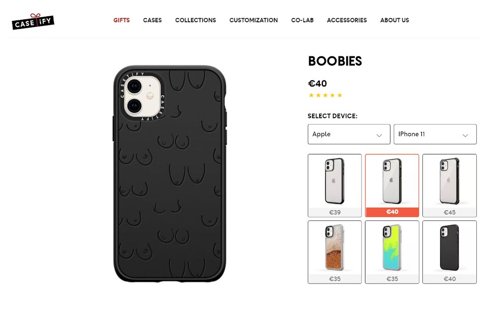Select the €39 clear case thumbnail
488x318 pixels.
point(335,185)
